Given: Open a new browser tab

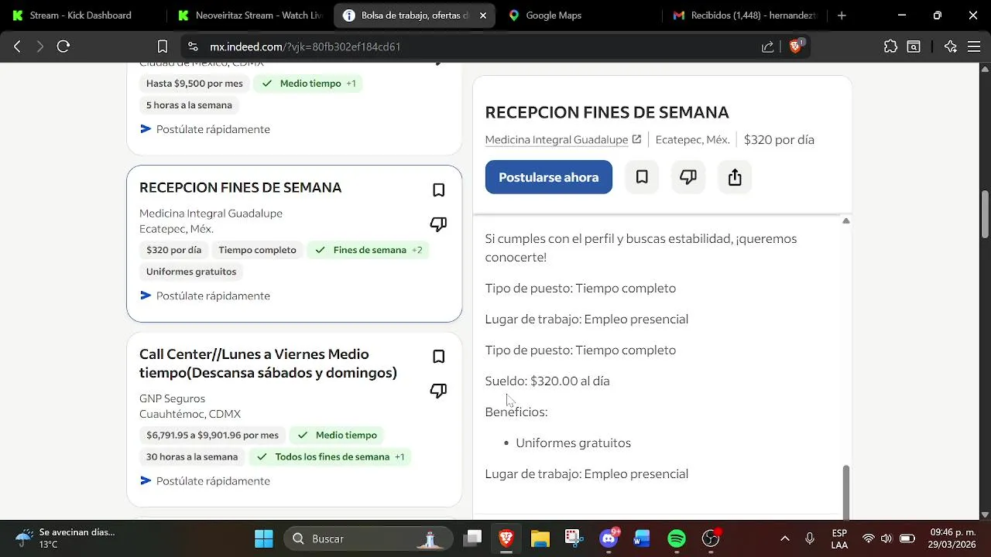Looking at the screenshot, I should click(x=842, y=15).
